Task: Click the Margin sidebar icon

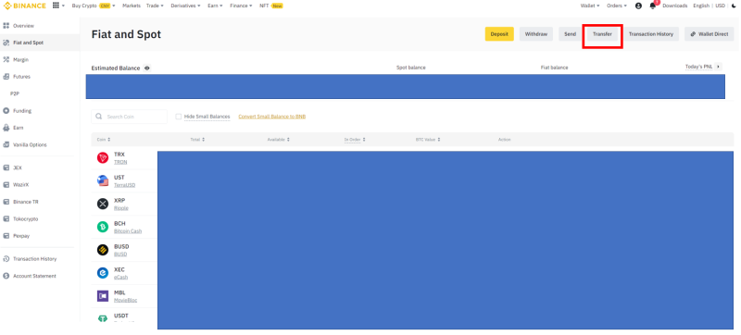Action: [x=6, y=59]
